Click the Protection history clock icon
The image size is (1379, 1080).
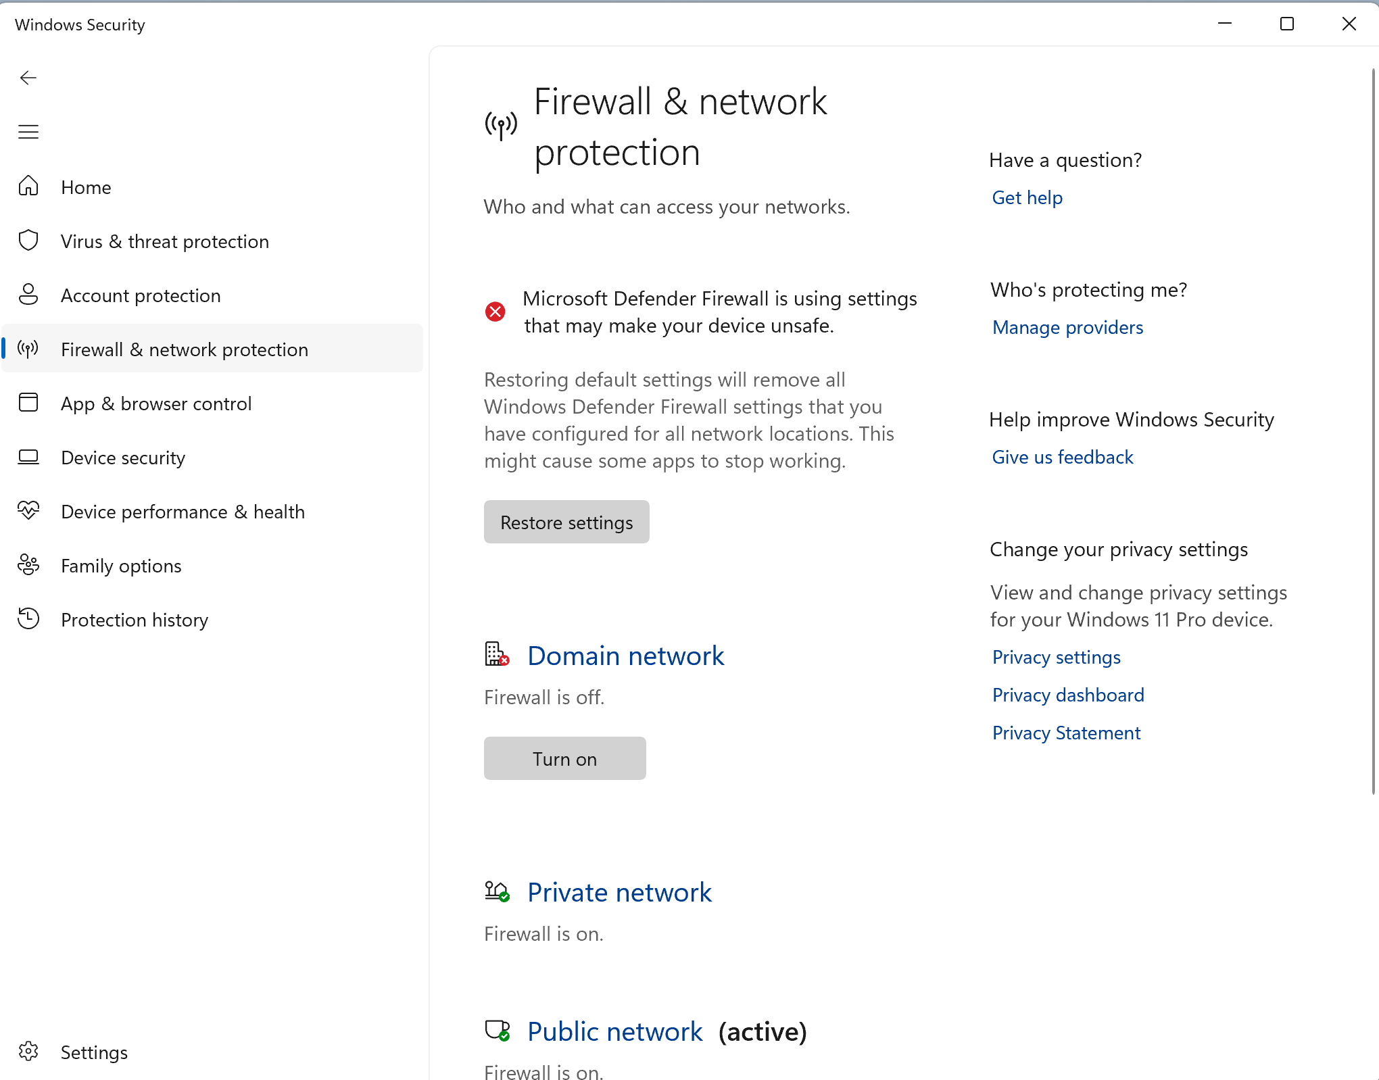[x=28, y=619]
